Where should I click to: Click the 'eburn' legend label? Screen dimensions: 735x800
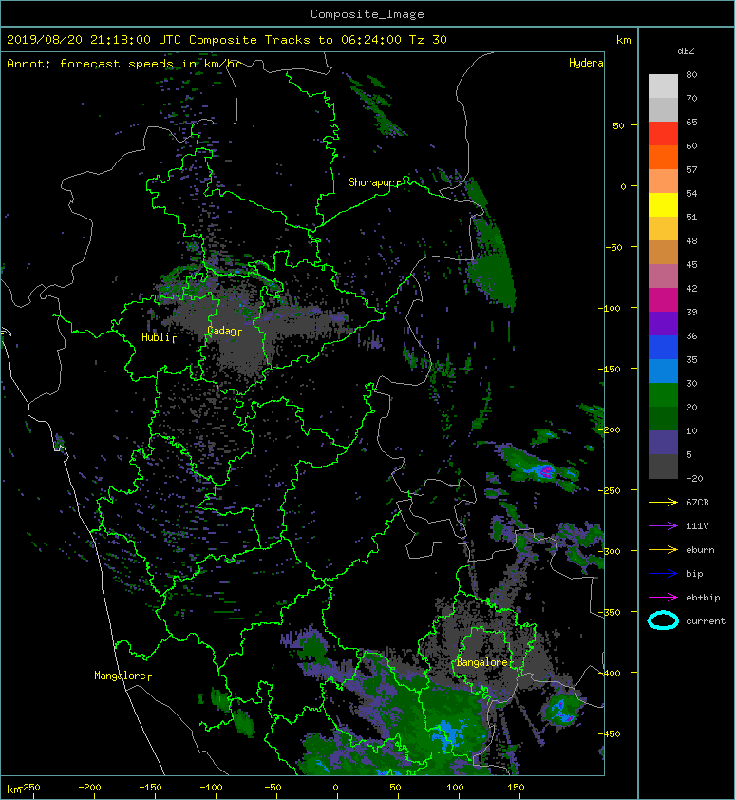tap(700, 549)
